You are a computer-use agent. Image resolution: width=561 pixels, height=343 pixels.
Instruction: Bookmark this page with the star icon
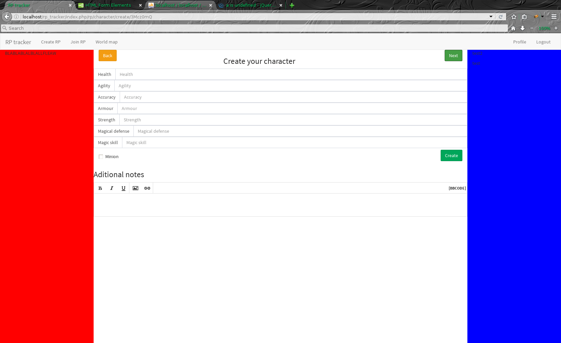point(514,17)
